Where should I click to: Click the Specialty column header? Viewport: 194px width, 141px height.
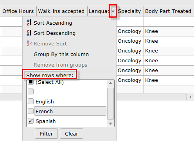(129, 11)
